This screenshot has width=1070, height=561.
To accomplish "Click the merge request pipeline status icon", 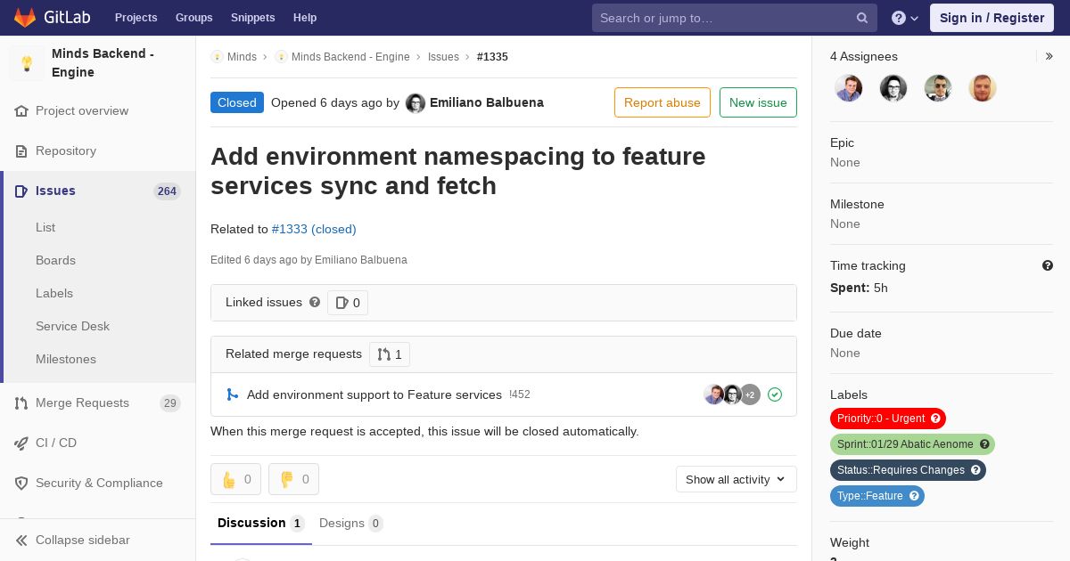I will [775, 394].
